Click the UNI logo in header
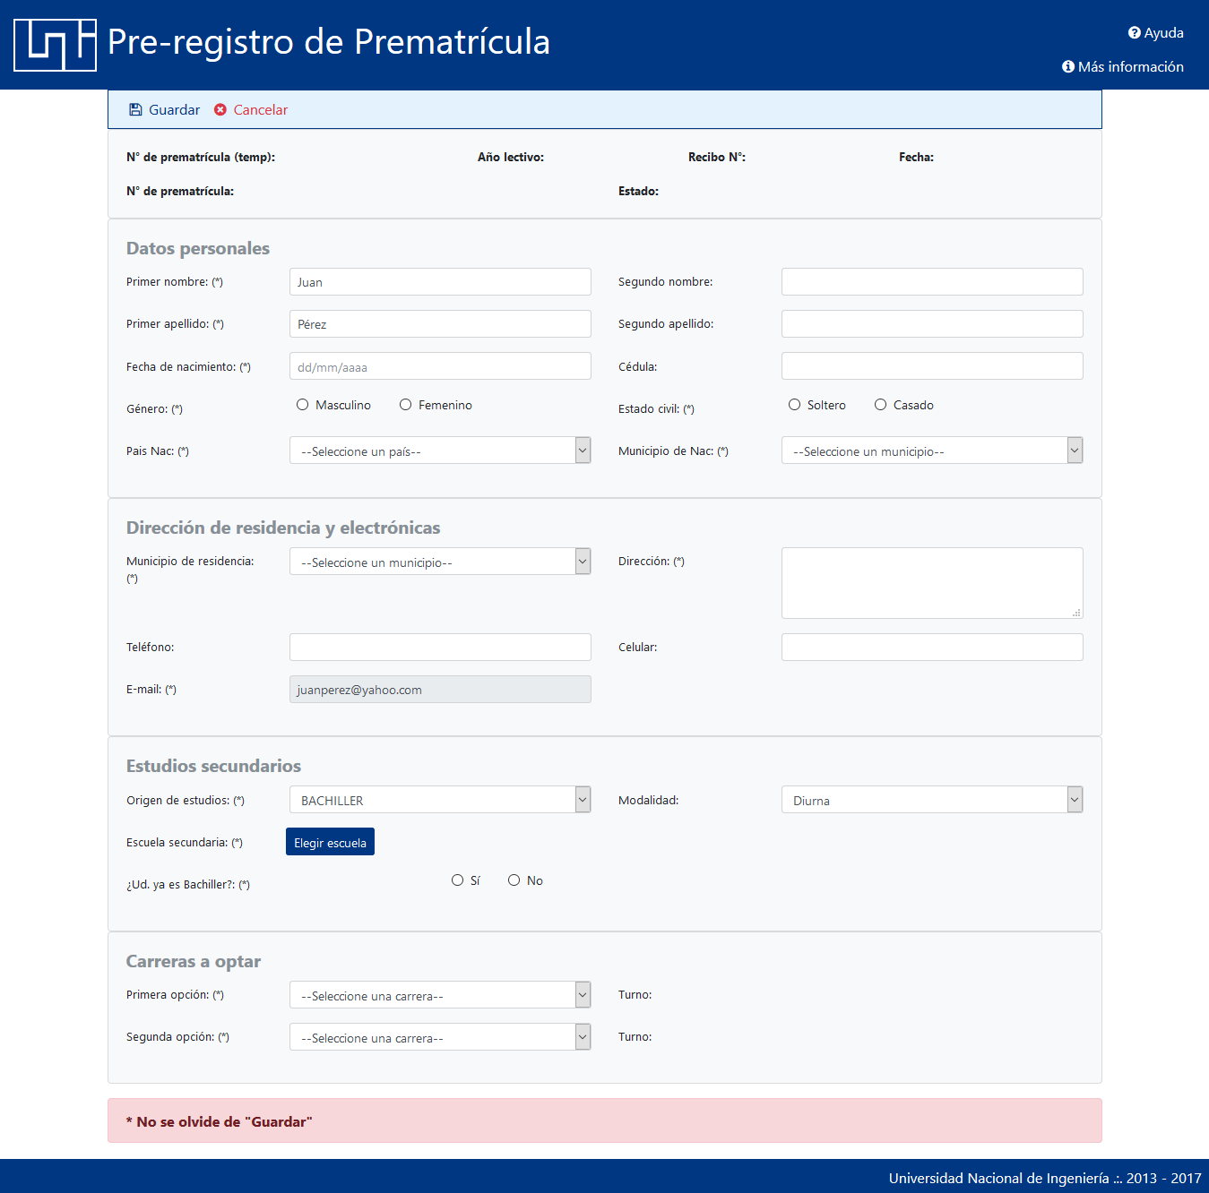The height and width of the screenshot is (1193, 1209). [x=55, y=45]
